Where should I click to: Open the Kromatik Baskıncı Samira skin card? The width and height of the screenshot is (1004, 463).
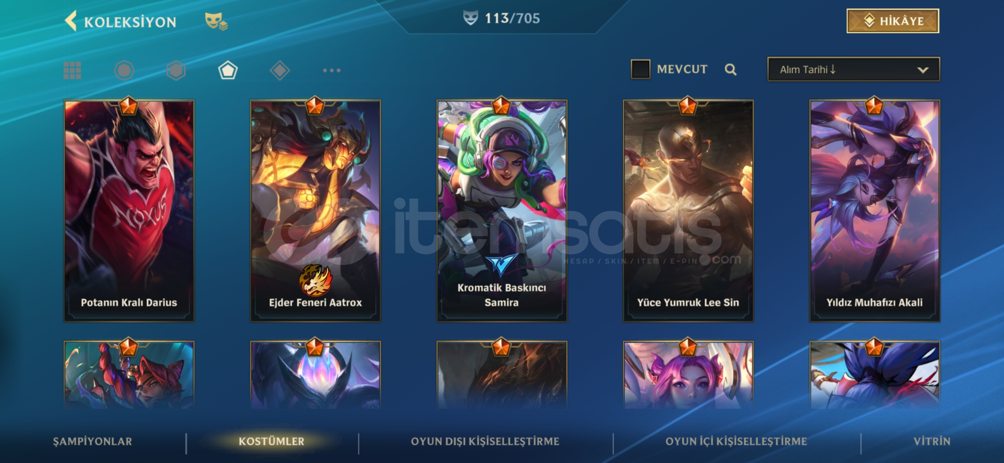[502, 211]
